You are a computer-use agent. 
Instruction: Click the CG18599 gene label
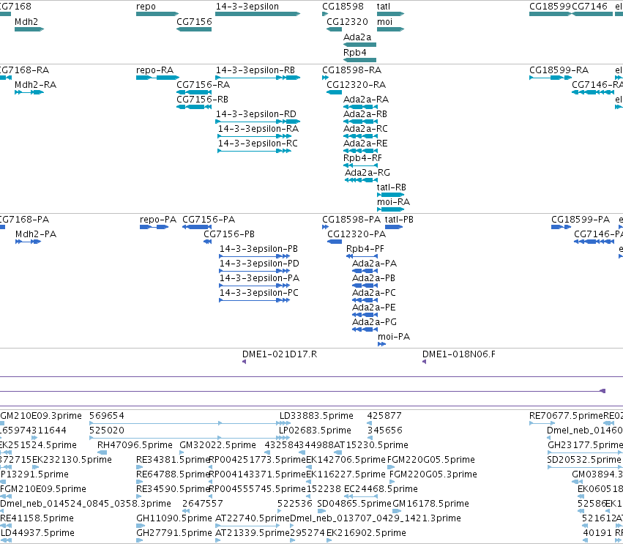(x=550, y=7)
